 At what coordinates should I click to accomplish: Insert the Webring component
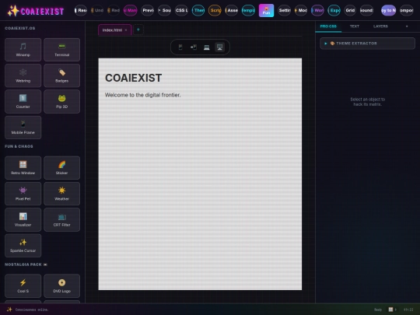point(23,75)
